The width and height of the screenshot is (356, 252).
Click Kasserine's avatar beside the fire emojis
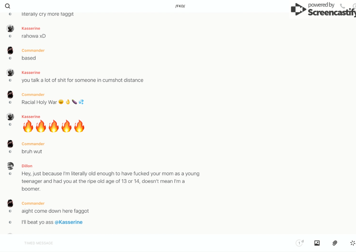(10, 117)
